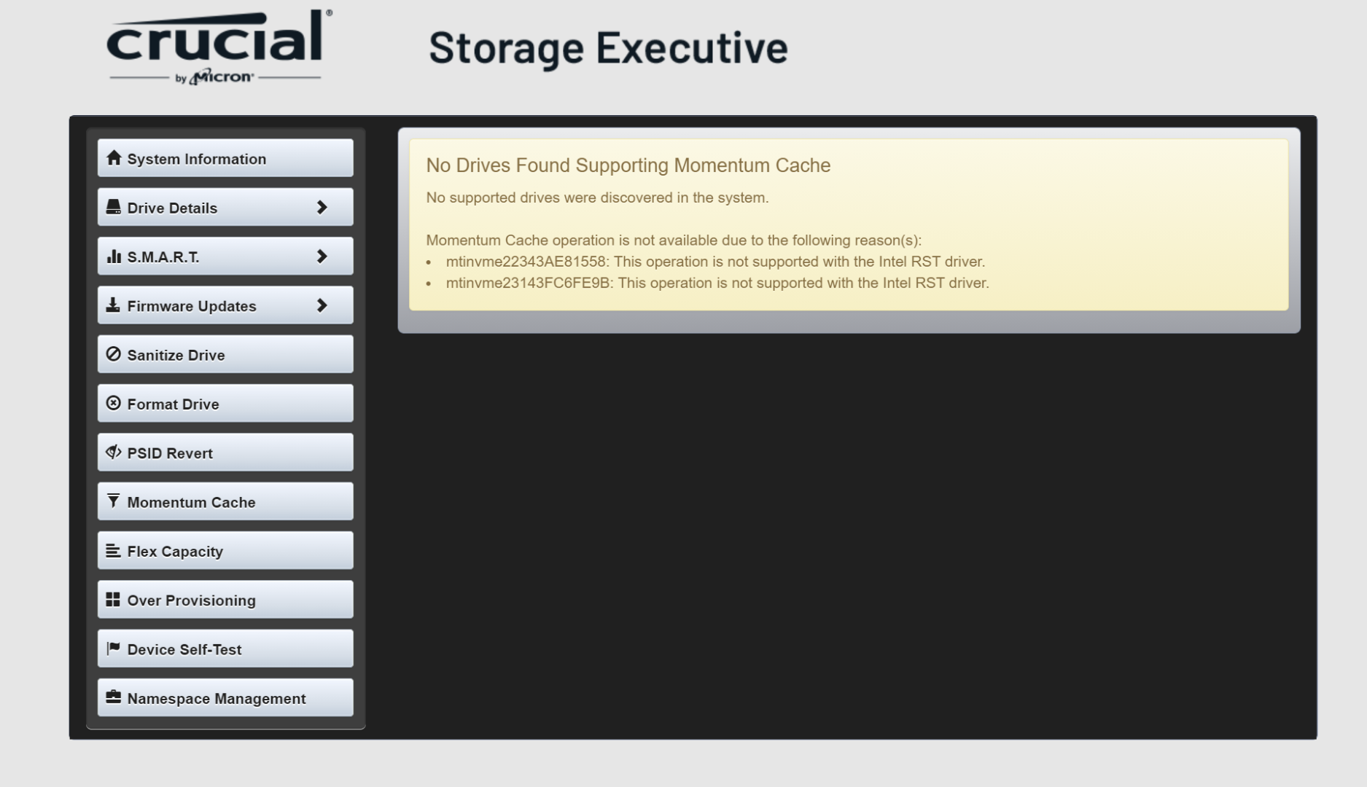Expand the Drive Details chevron arrow
Screen dimensions: 1367x787
click(x=322, y=208)
